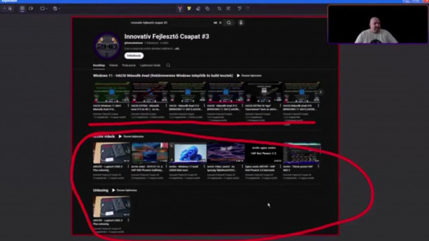Select the screenshot snip mode icon
429x241 pixels.
click(x=22, y=9)
